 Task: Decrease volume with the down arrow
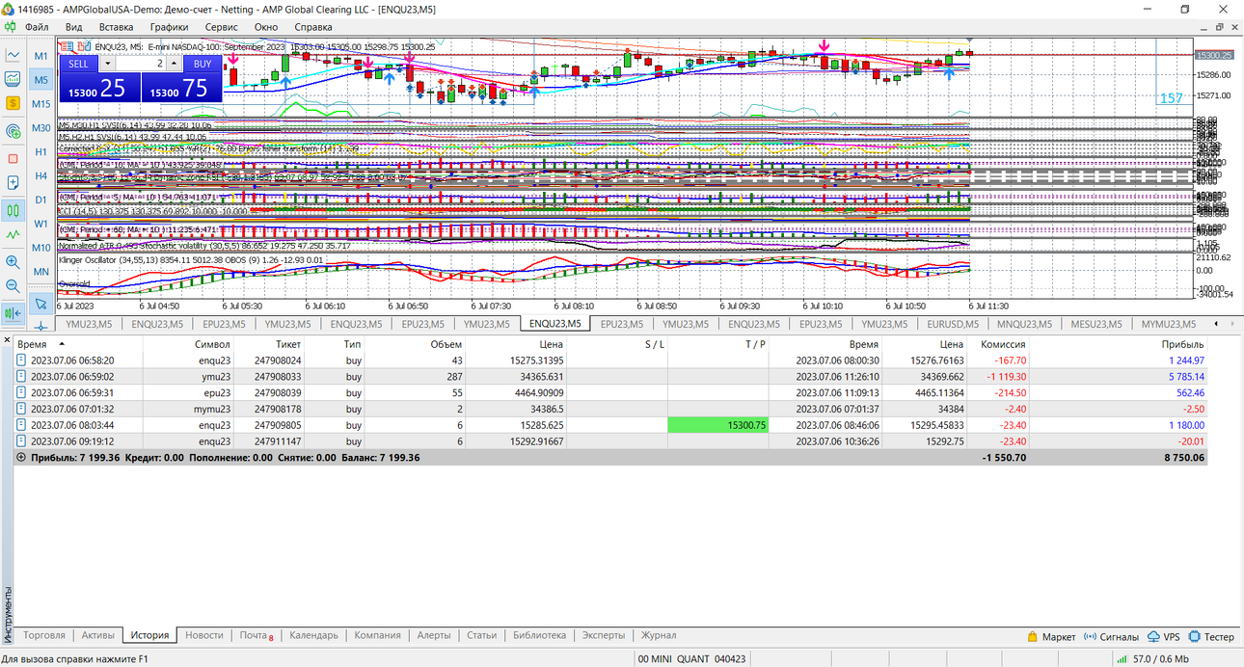(107, 64)
